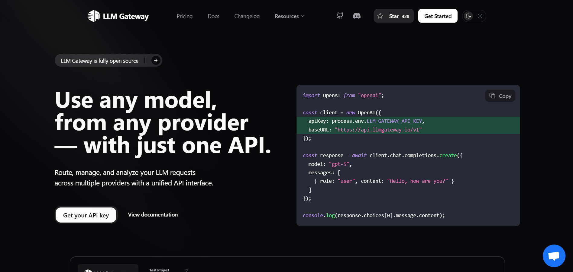Click the "Route, manage, and analyze" subtitle
The height and width of the screenshot is (272, 573).
coord(134,178)
